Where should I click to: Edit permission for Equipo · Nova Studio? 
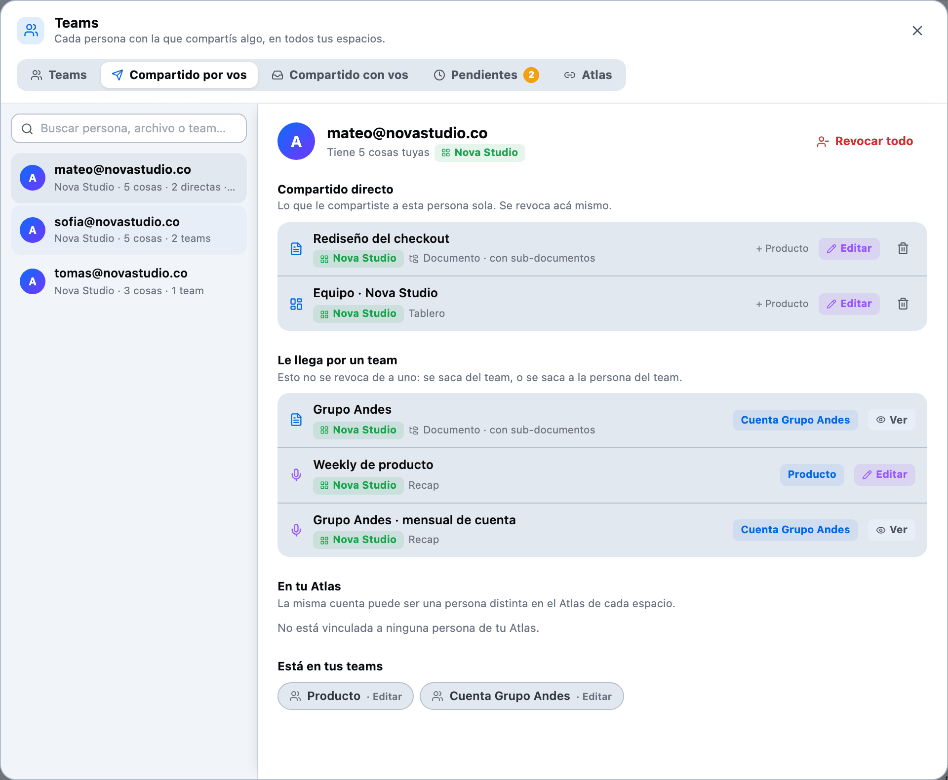pos(849,304)
